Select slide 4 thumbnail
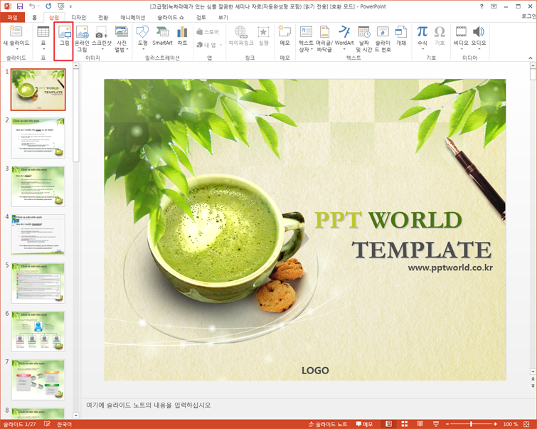 [x=38, y=235]
